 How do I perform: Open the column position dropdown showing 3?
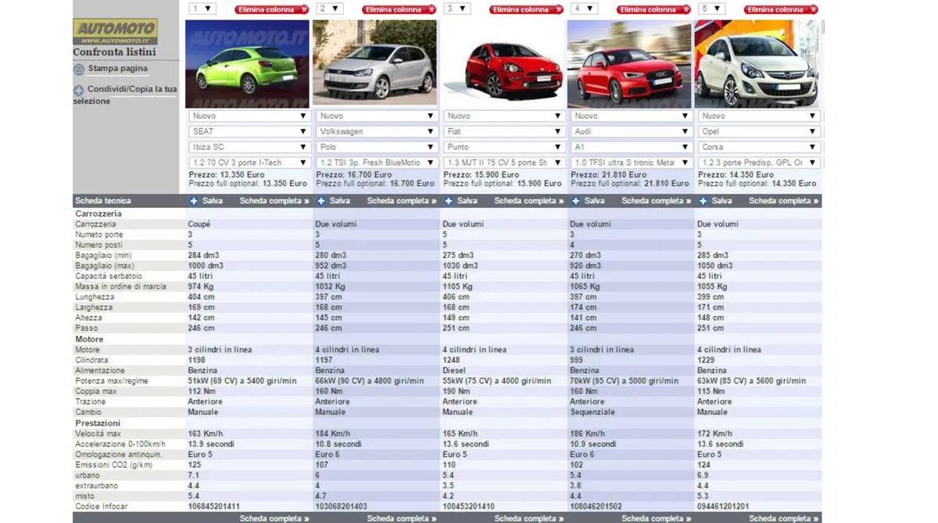[x=457, y=9]
